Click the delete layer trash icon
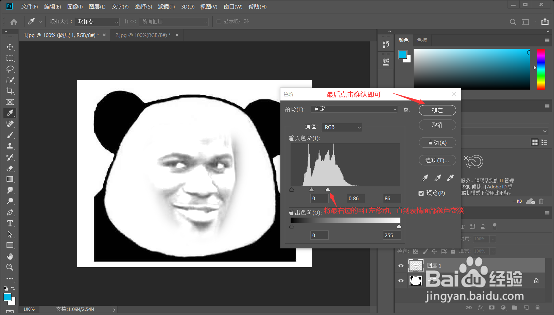 537,308
